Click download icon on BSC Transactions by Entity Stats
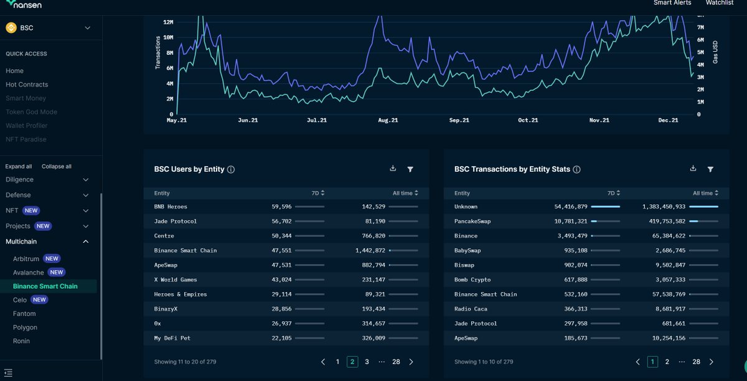The image size is (747, 381). pyautogui.click(x=693, y=168)
